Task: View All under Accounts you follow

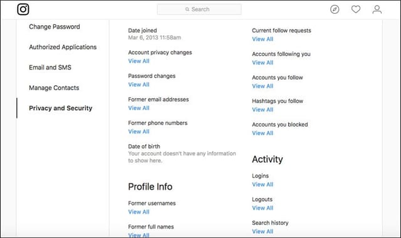Action: [263, 86]
